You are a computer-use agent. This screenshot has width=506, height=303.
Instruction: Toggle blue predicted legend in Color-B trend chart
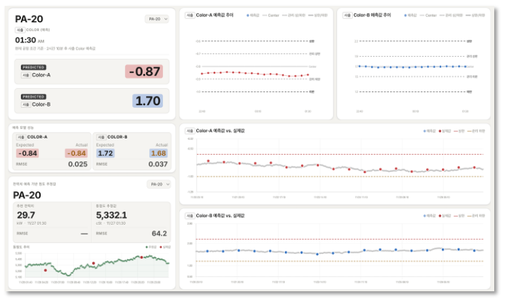pos(410,16)
